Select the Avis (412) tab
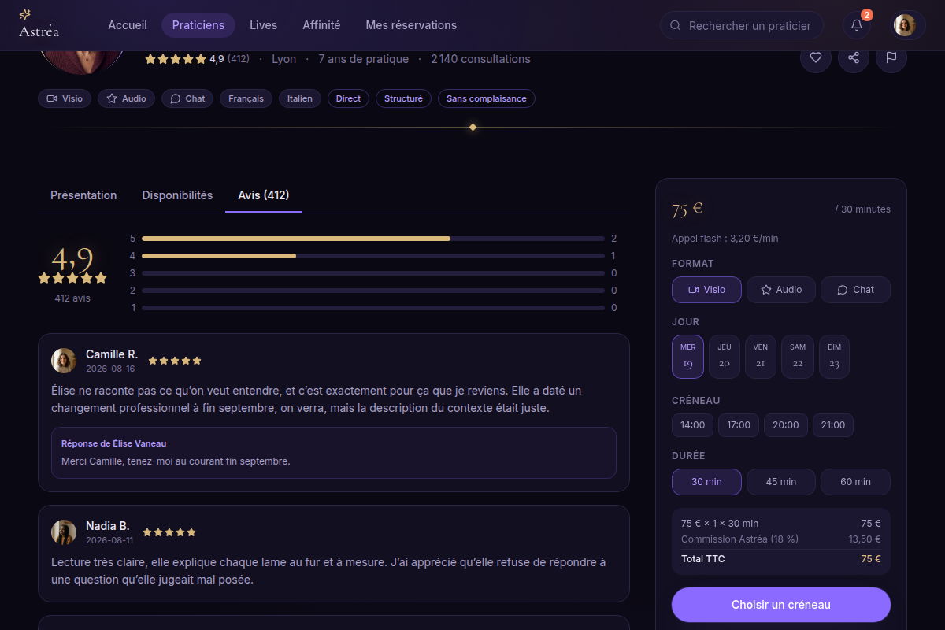Viewport: 945px width, 630px height. (x=264, y=195)
